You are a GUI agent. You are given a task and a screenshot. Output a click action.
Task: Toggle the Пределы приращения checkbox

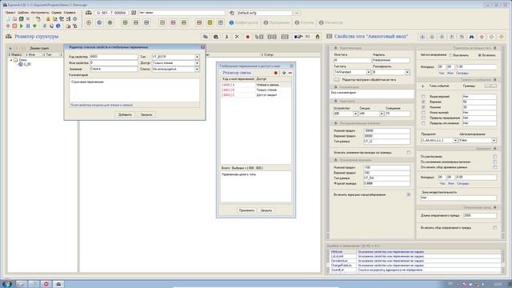pos(423,118)
